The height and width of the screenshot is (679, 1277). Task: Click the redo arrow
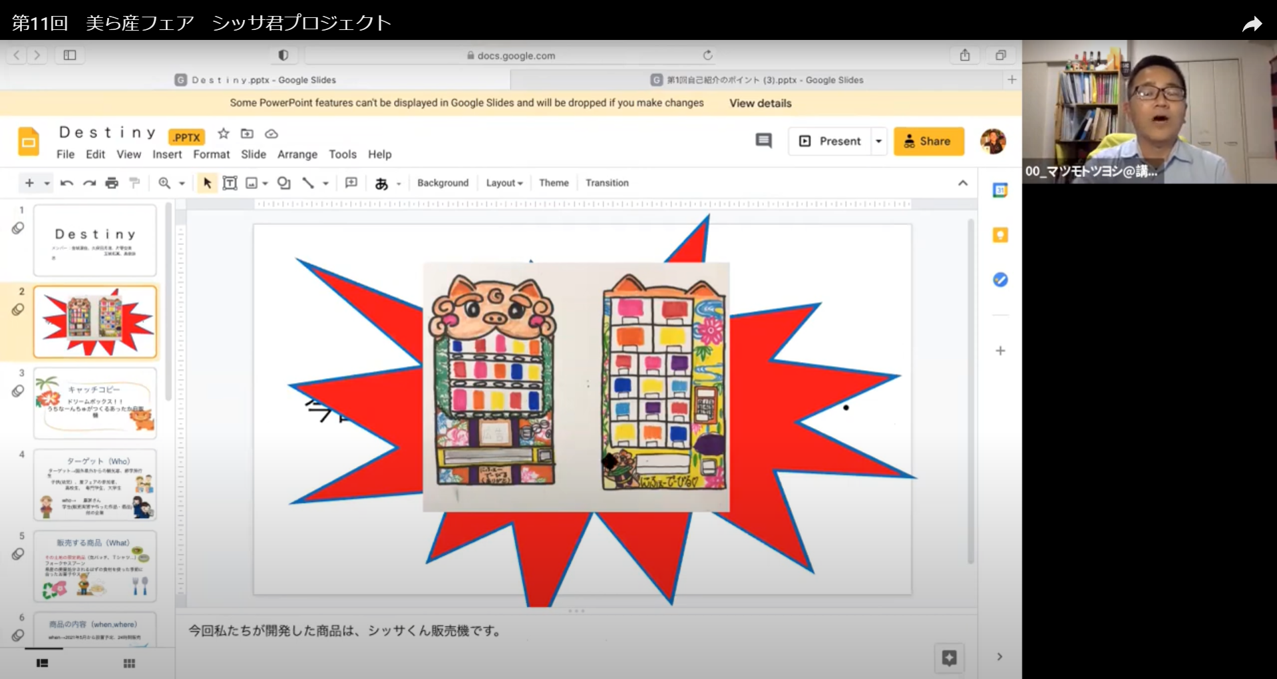89,183
